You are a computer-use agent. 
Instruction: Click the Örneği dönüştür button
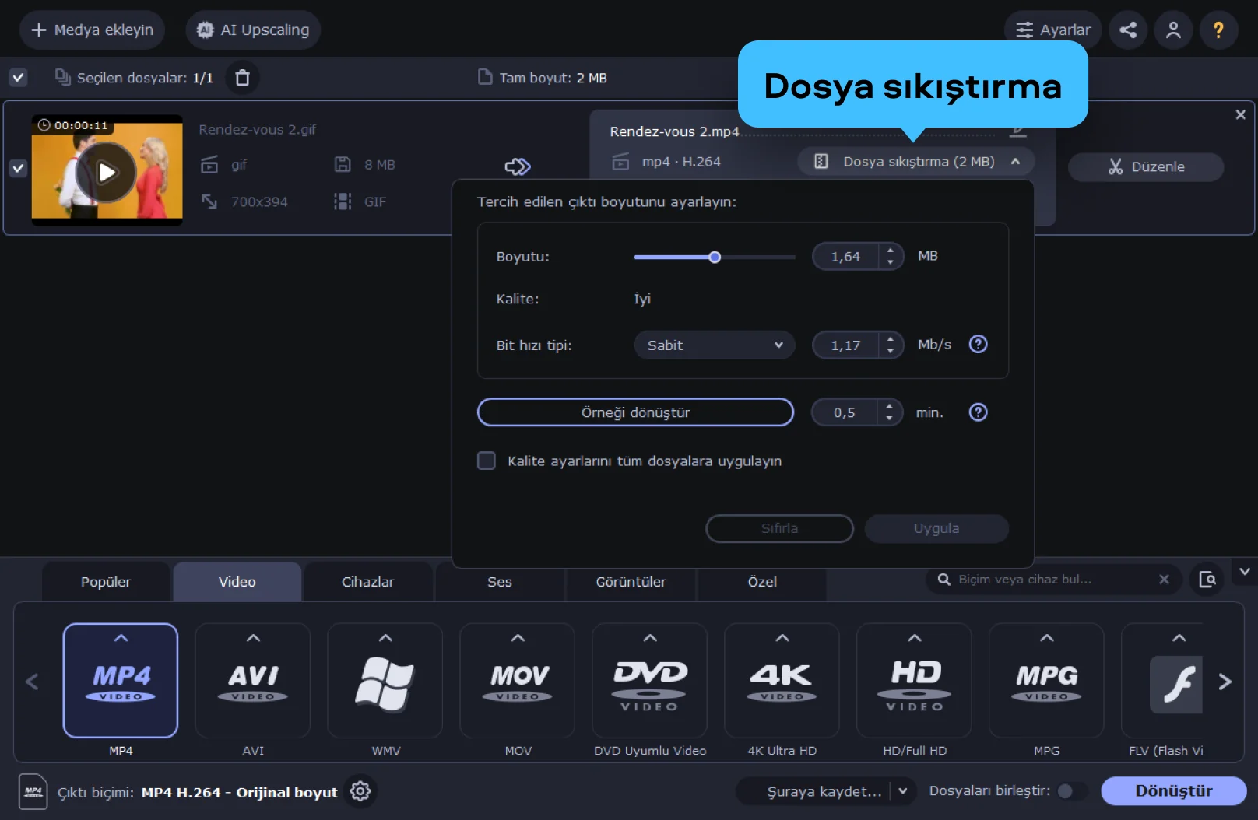click(x=635, y=412)
